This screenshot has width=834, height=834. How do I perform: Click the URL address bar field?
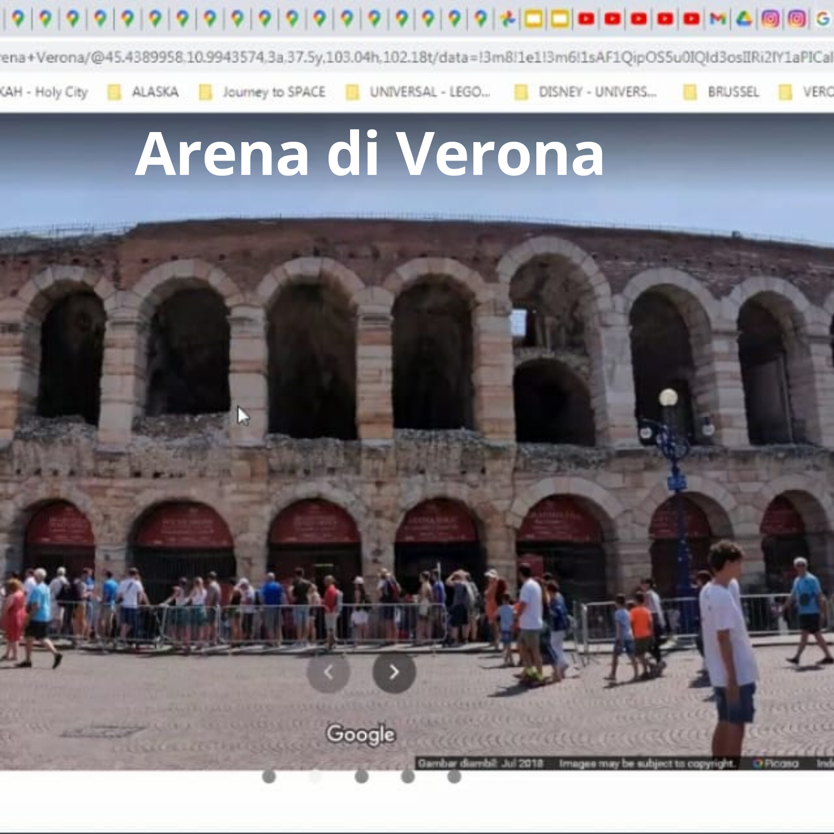415,57
